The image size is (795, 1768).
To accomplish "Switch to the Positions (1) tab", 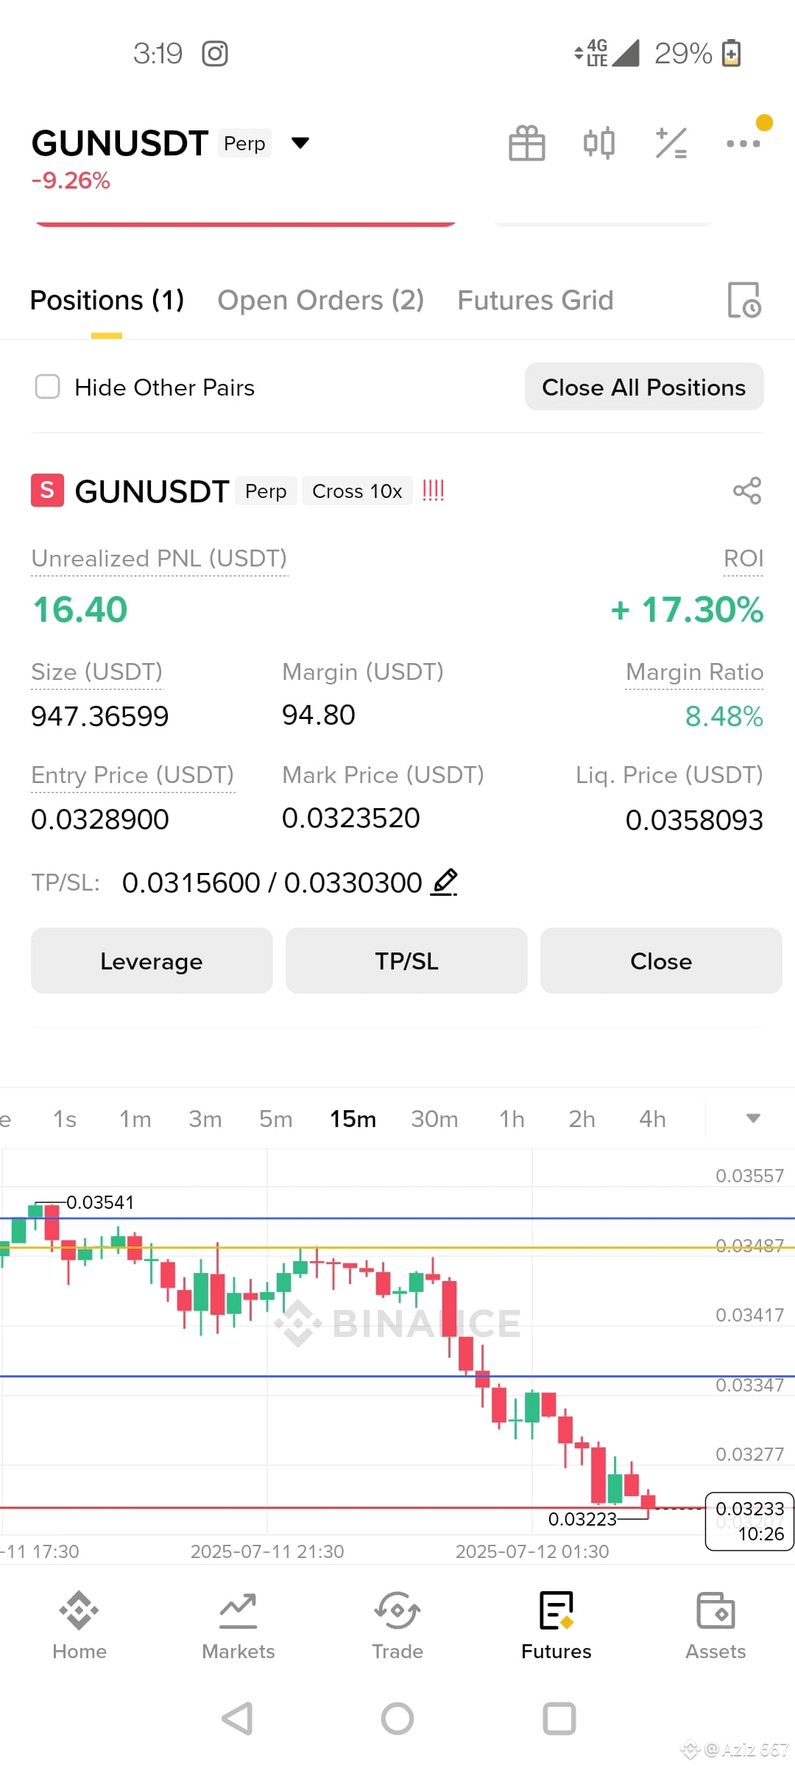I will pos(107,301).
